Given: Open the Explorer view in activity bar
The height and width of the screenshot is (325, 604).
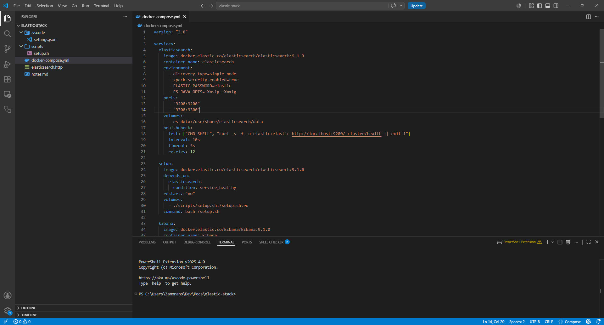Looking at the screenshot, I should 8,19.
